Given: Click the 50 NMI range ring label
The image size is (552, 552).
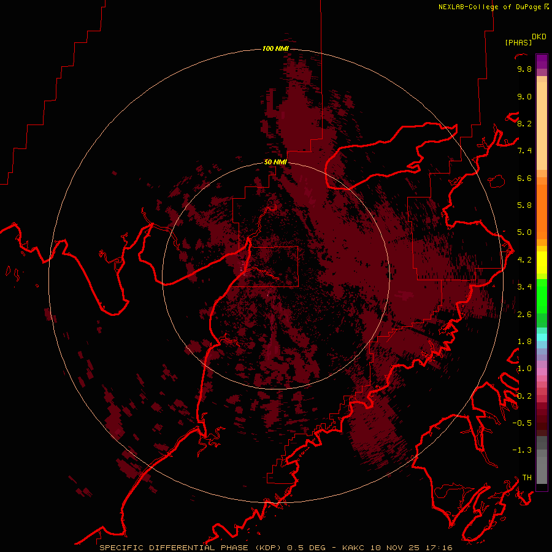Looking at the screenshot, I should (x=275, y=162).
